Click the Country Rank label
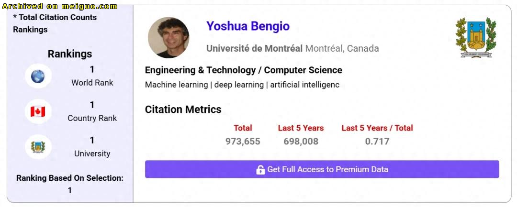 click(x=92, y=118)
